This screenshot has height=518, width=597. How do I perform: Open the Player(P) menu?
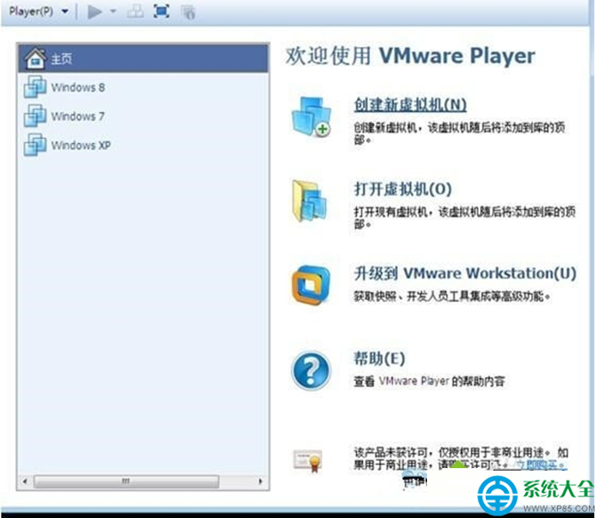pos(31,12)
